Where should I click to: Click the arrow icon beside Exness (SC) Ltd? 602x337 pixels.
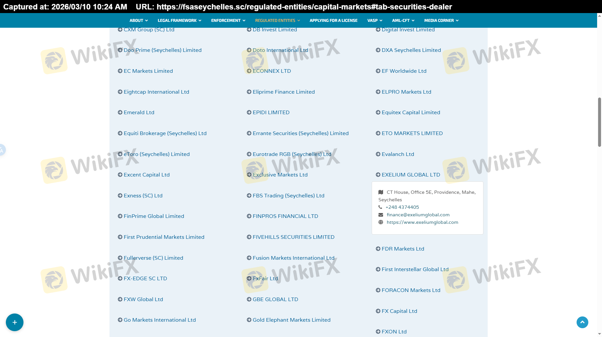pyautogui.click(x=120, y=196)
